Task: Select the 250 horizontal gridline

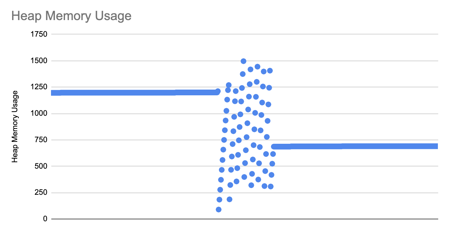Action: tap(245, 193)
